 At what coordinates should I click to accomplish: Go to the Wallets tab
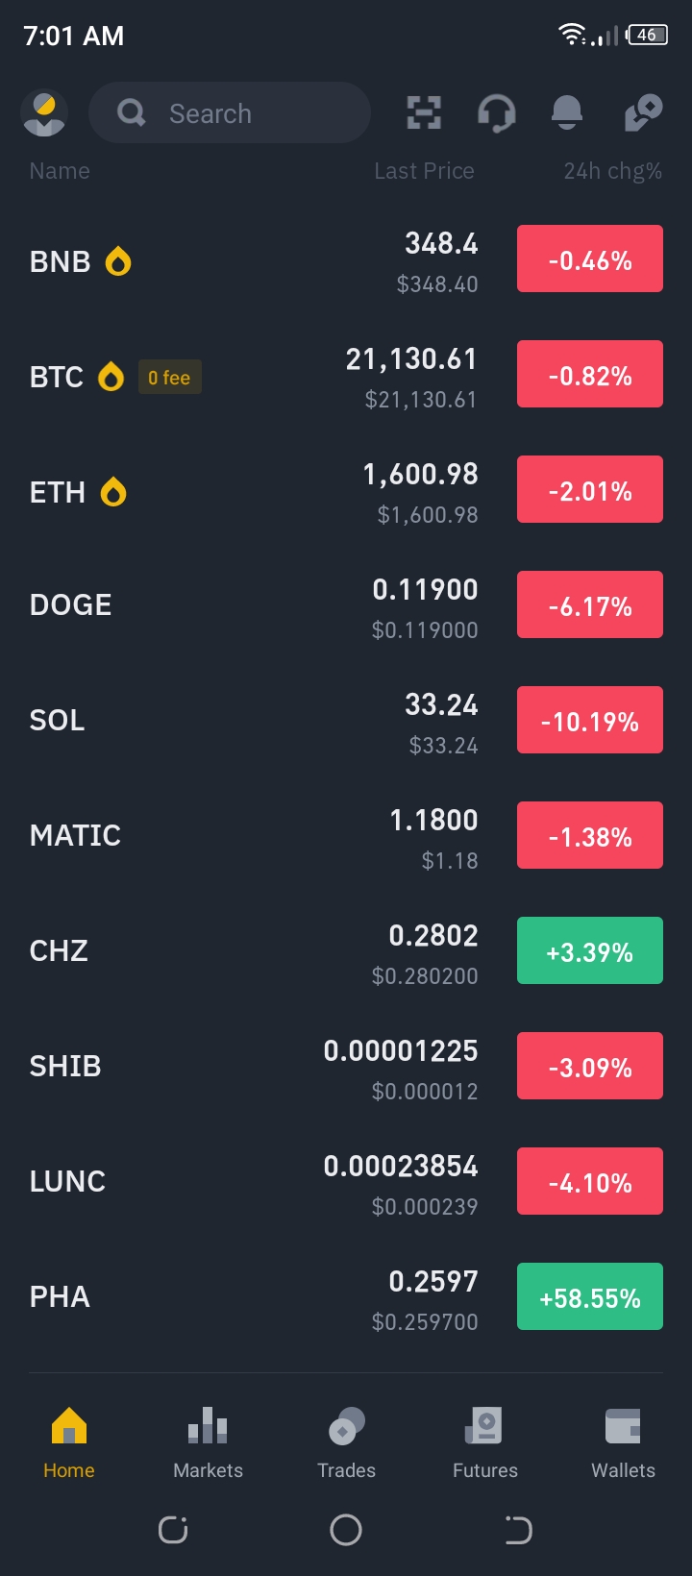623,1443
